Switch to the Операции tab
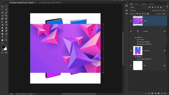The image size is (169, 95). (144, 4)
